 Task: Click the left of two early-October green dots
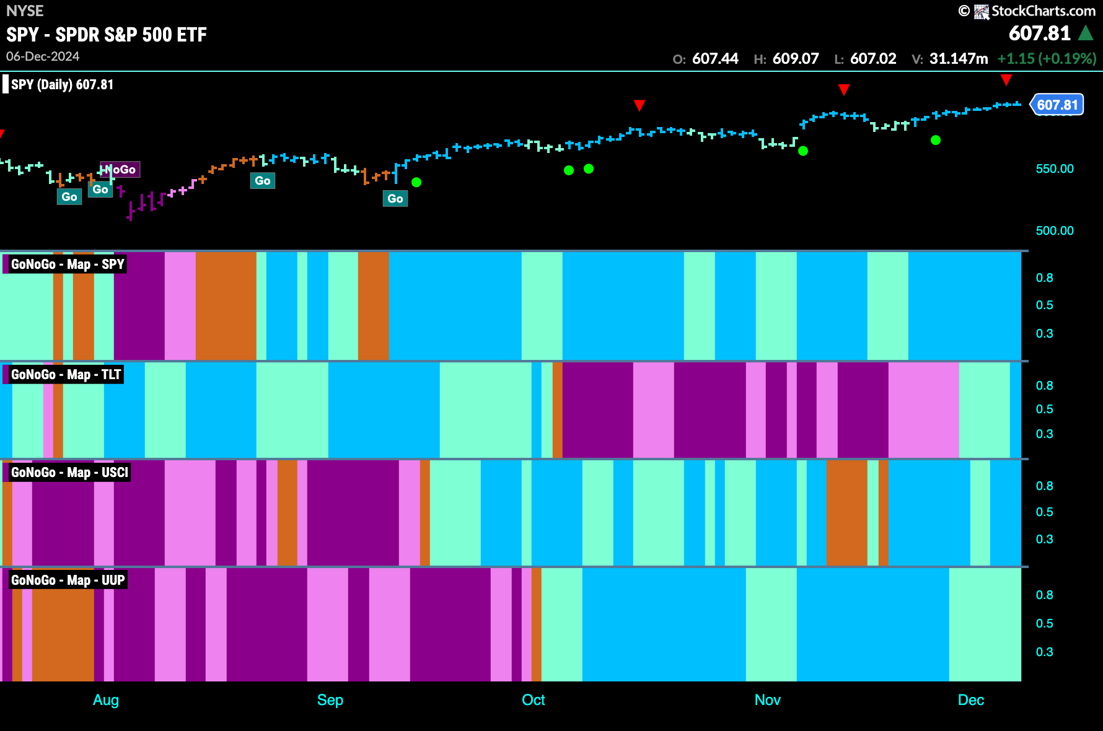coord(569,170)
